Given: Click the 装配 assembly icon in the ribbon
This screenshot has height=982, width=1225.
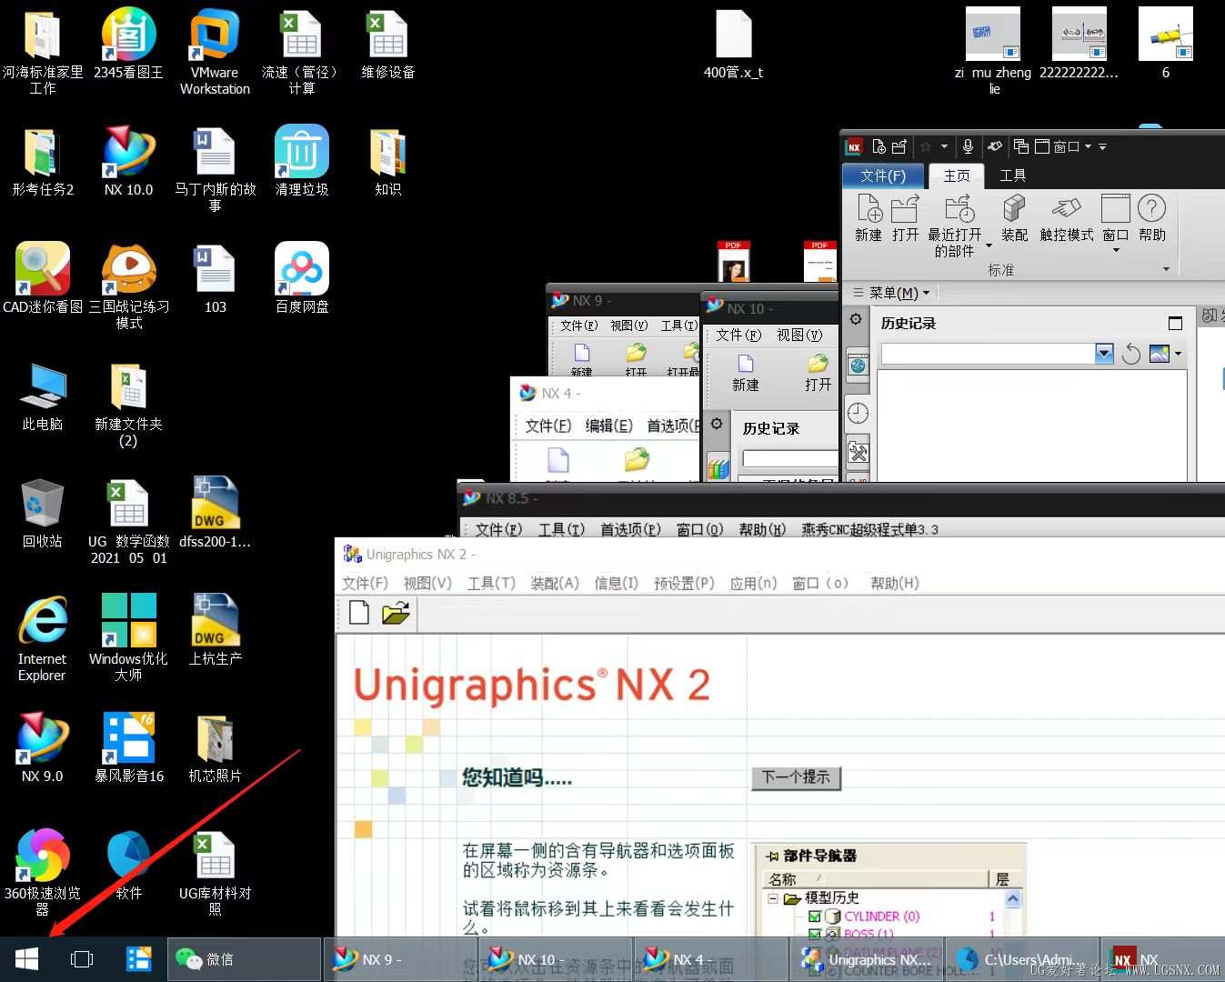Looking at the screenshot, I should (x=1014, y=209).
